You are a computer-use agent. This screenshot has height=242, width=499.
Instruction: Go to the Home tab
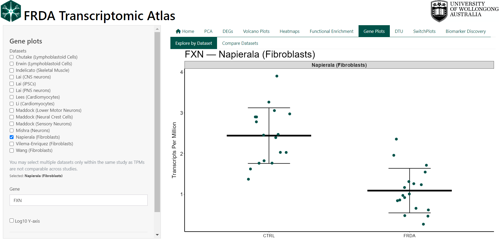(x=185, y=31)
